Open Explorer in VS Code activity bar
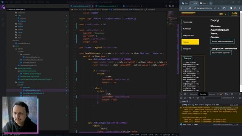The height and width of the screenshot is (136, 242). (x=3, y=7)
